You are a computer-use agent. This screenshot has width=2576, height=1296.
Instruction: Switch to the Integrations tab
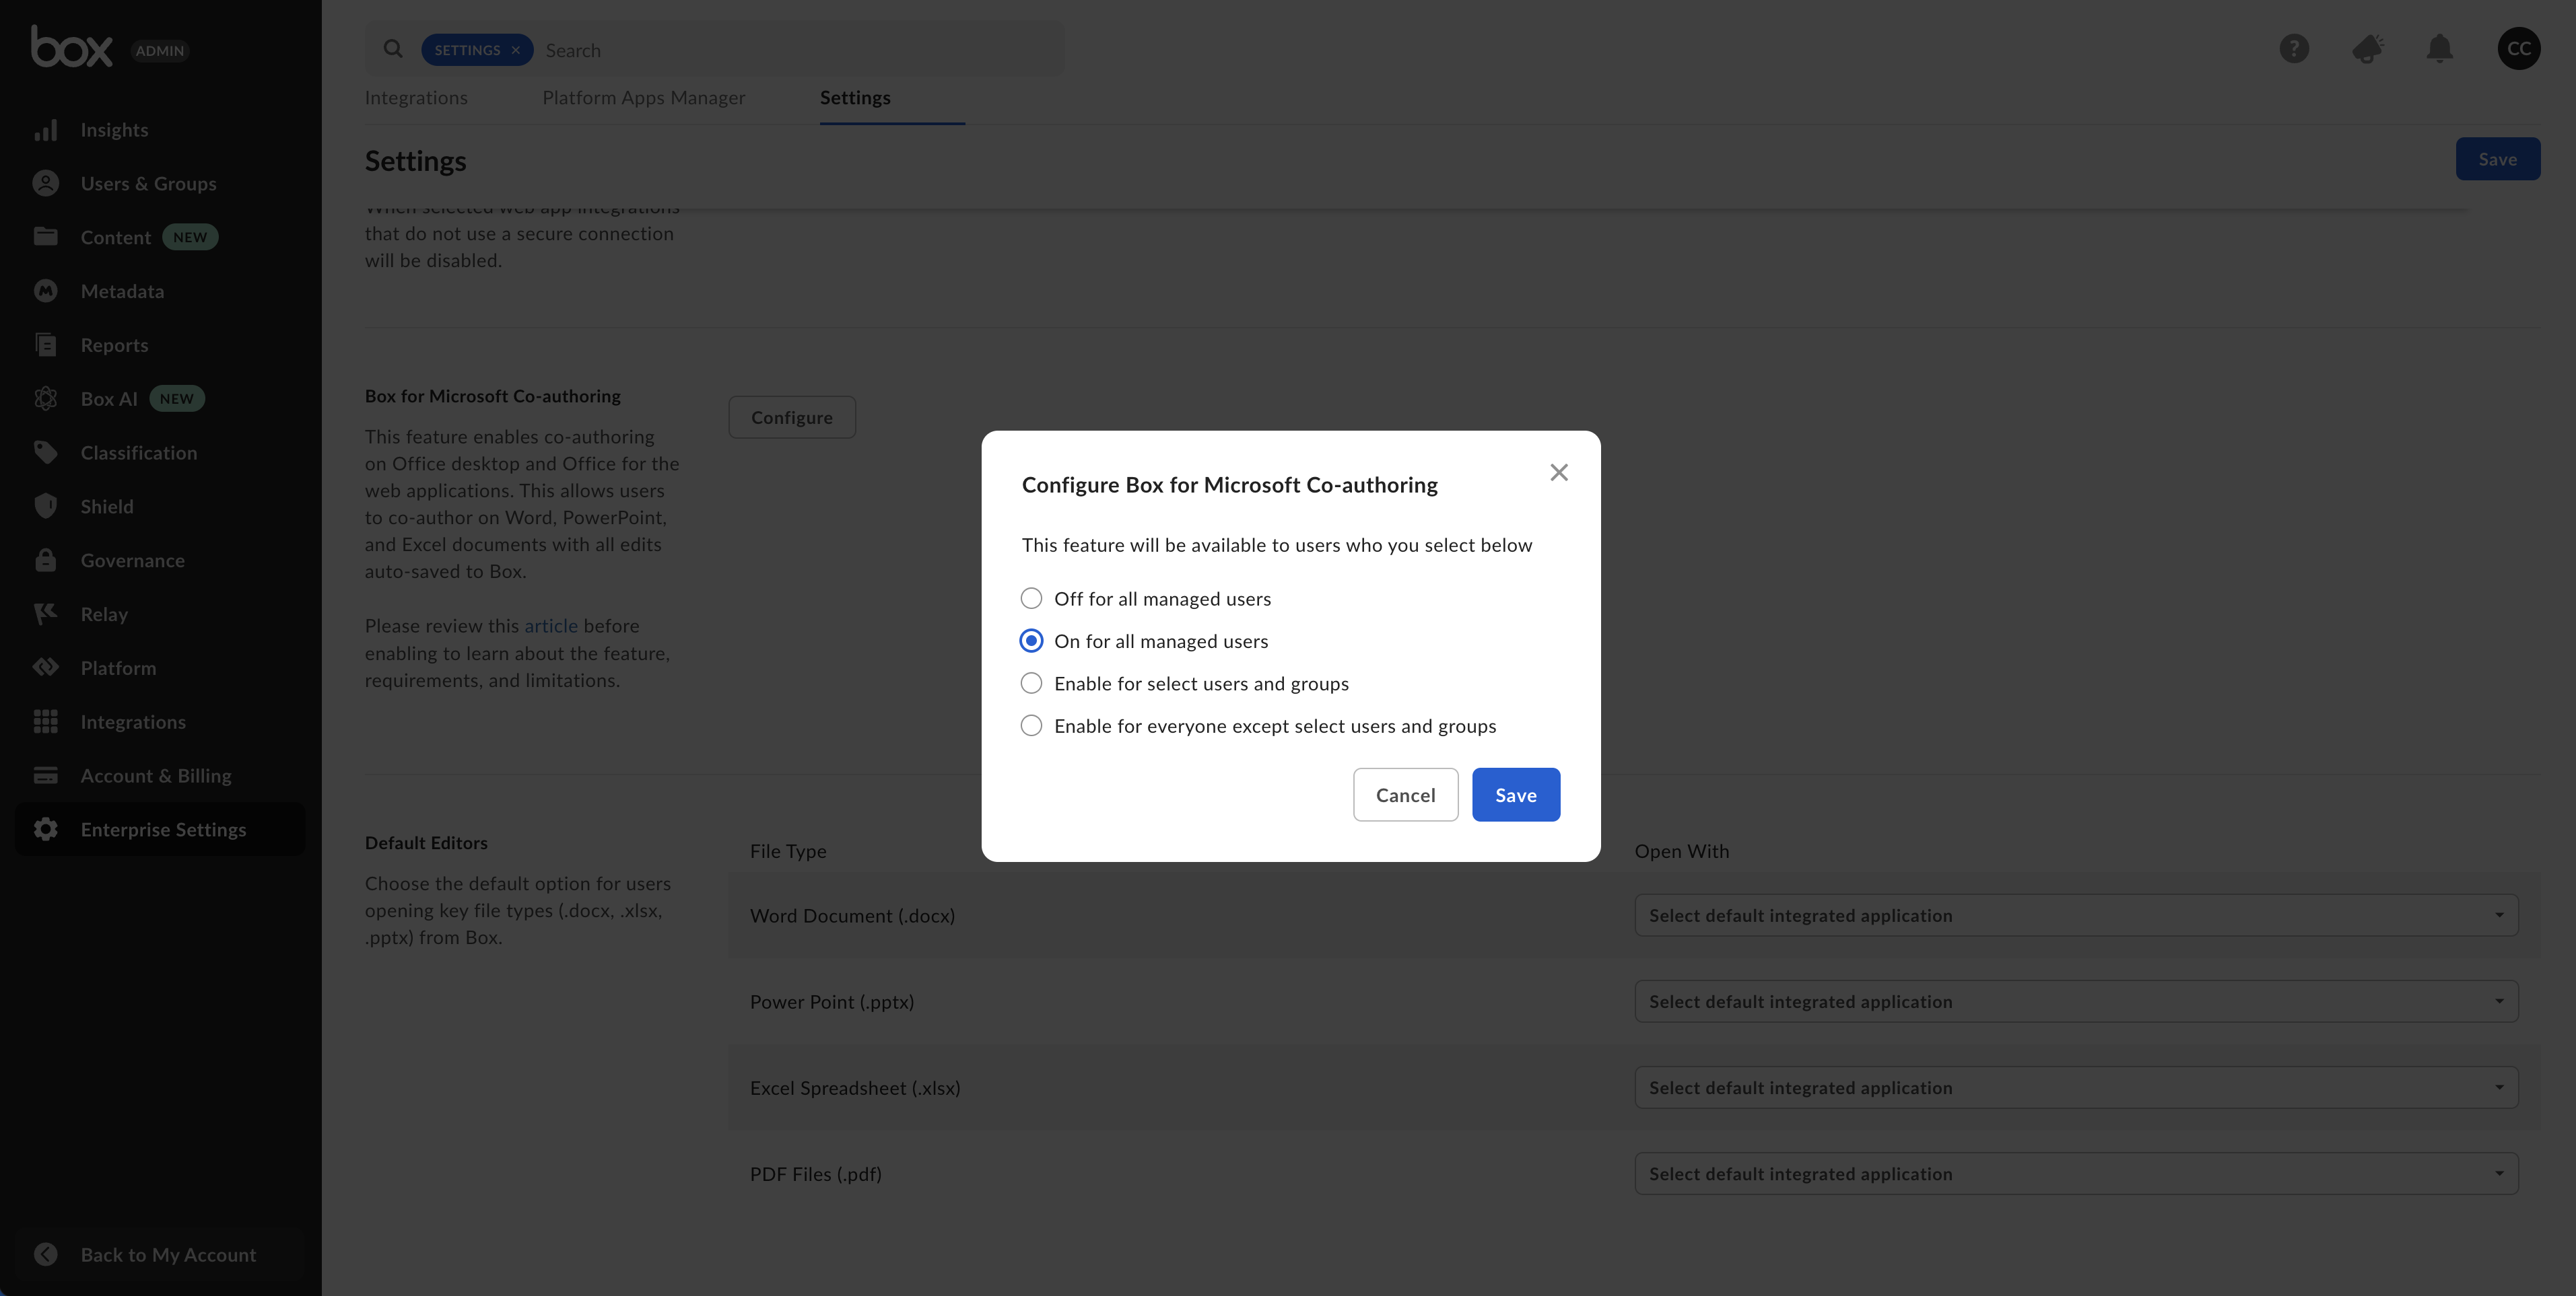point(416,98)
